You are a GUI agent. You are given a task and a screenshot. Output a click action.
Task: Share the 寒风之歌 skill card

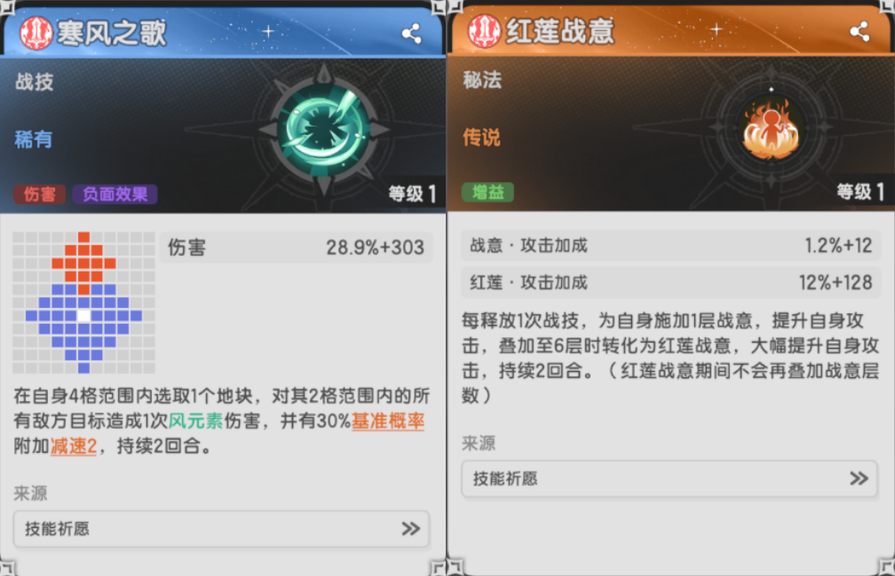(412, 34)
